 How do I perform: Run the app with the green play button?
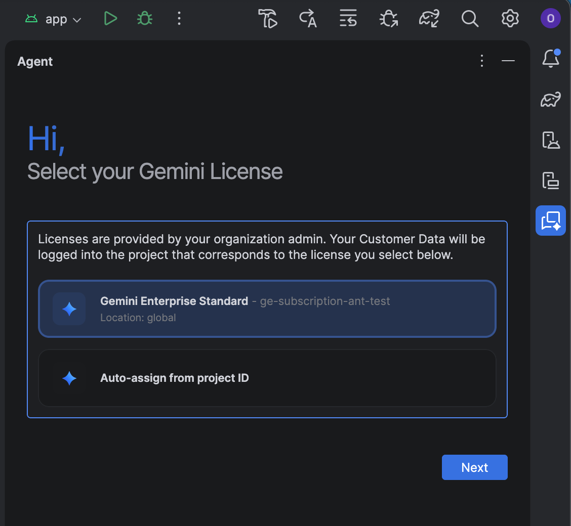pos(110,19)
